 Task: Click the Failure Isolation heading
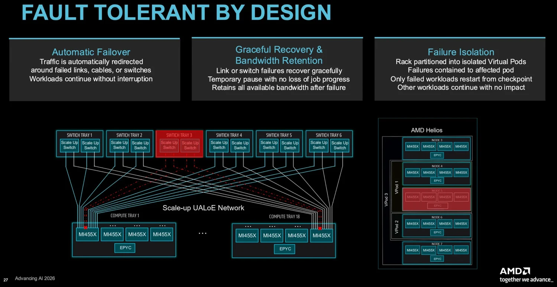[461, 52]
